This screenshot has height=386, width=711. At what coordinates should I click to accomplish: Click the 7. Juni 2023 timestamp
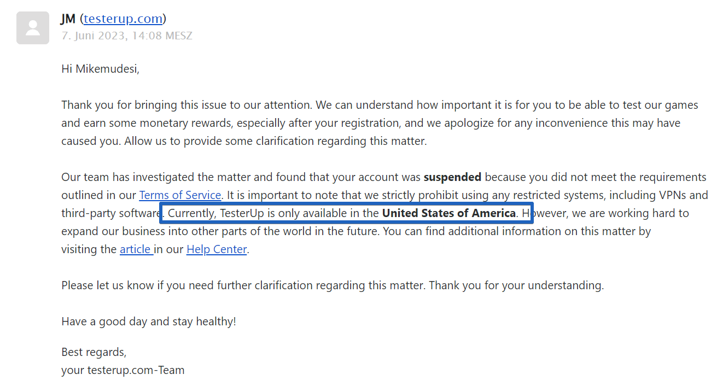(x=127, y=36)
